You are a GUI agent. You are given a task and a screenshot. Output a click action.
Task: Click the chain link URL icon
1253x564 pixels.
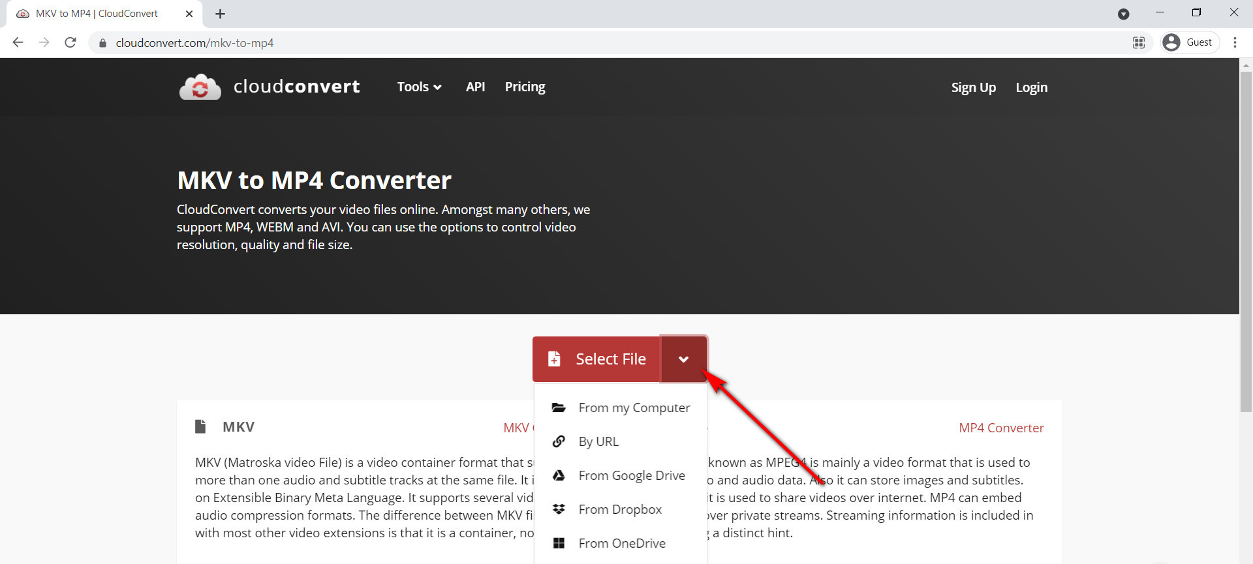[x=559, y=441]
